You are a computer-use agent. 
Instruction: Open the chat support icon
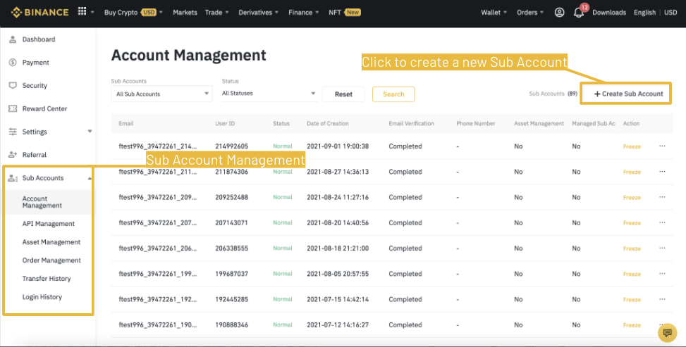[x=666, y=332]
